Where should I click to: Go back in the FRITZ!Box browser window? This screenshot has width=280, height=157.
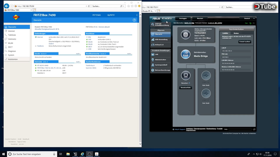pyautogui.click(x=7, y=6)
